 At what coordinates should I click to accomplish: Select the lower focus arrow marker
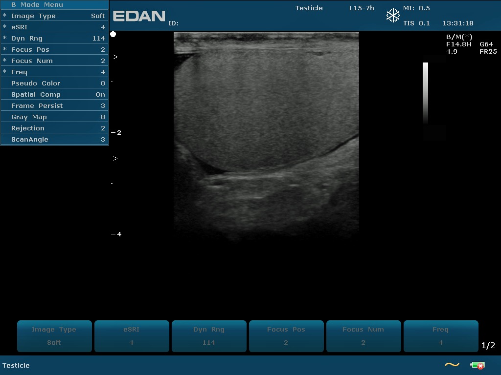pos(115,159)
